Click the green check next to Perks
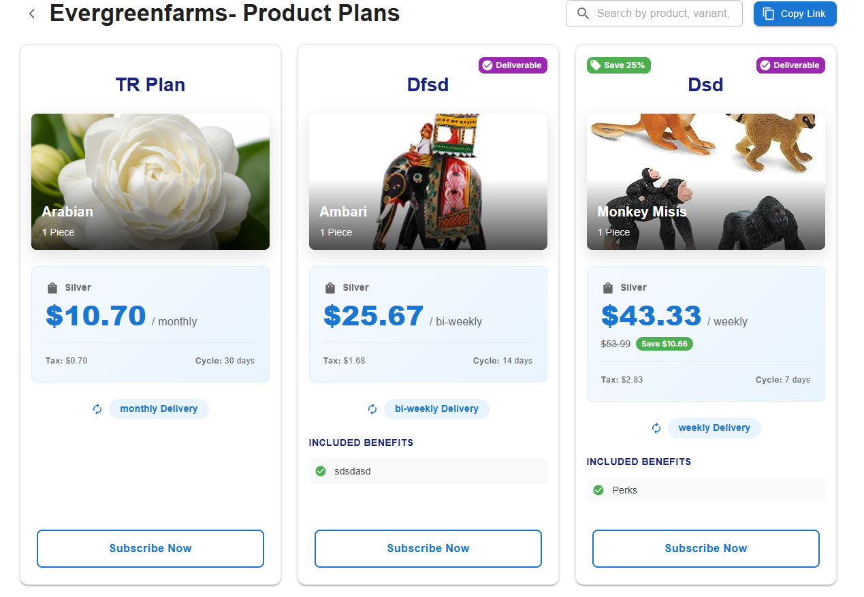Viewport: 864px width, 597px height. (x=598, y=490)
